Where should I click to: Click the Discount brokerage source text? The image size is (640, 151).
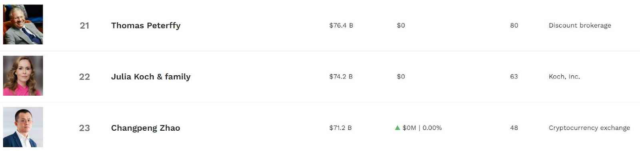[580, 25]
